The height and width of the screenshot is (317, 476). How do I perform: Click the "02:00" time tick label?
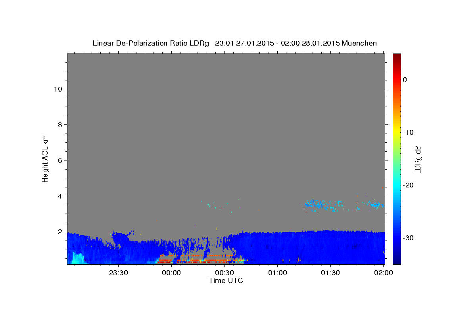coord(384,273)
